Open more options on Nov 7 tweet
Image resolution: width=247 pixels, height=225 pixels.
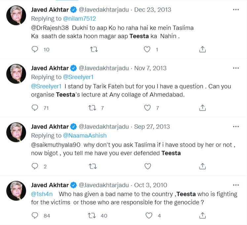(x=235, y=68)
